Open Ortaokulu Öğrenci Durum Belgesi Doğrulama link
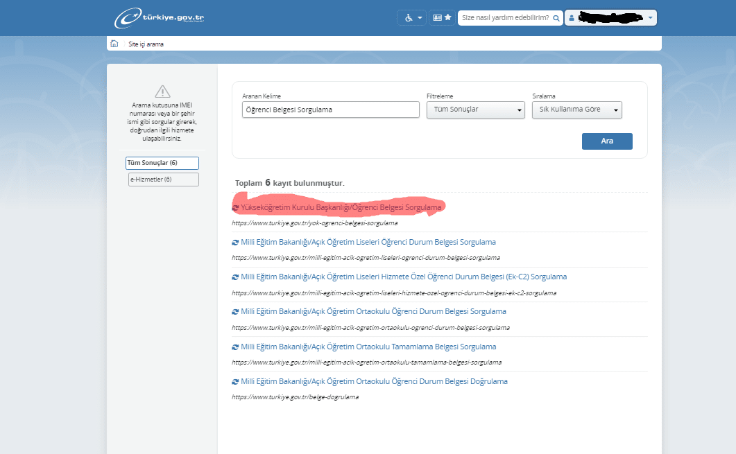Viewport: 736px width, 454px height. click(x=374, y=381)
